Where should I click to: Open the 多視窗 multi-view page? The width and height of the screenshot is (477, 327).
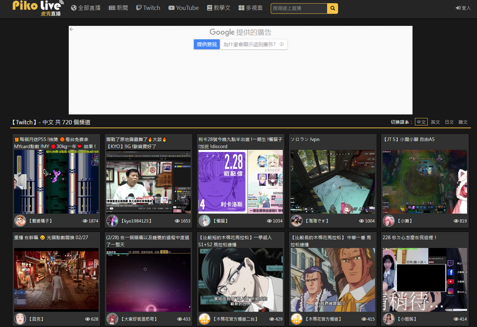coord(251,8)
